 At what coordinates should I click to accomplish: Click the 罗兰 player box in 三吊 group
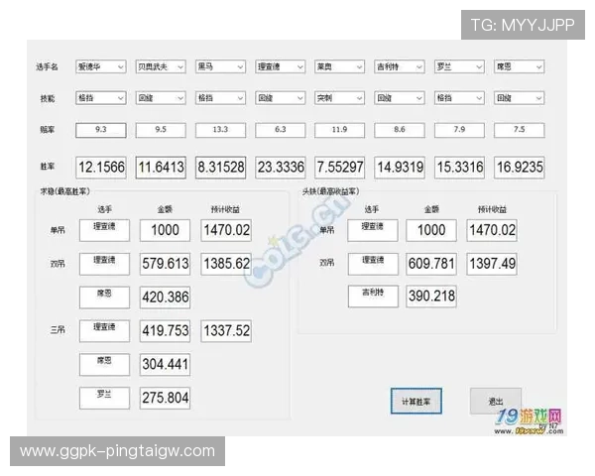pos(104,398)
